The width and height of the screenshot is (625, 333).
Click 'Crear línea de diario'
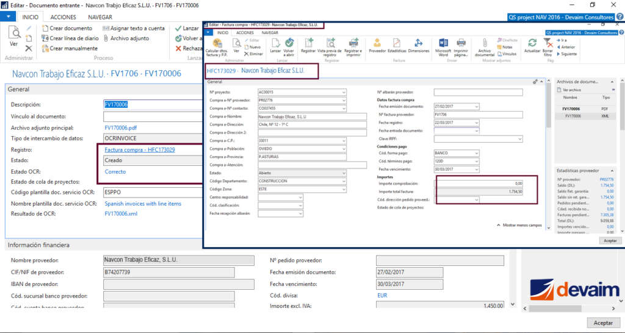[x=70, y=38]
